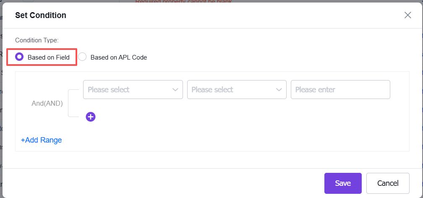Click the plus symbol in +Add Range
This screenshot has width=423, height=198.
click(23, 140)
